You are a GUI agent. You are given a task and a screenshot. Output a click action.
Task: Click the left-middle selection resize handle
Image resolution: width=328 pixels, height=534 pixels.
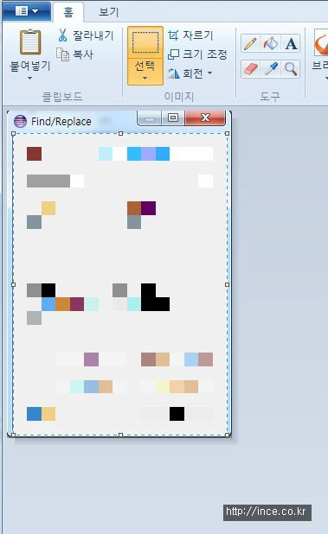[x=13, y=284]
